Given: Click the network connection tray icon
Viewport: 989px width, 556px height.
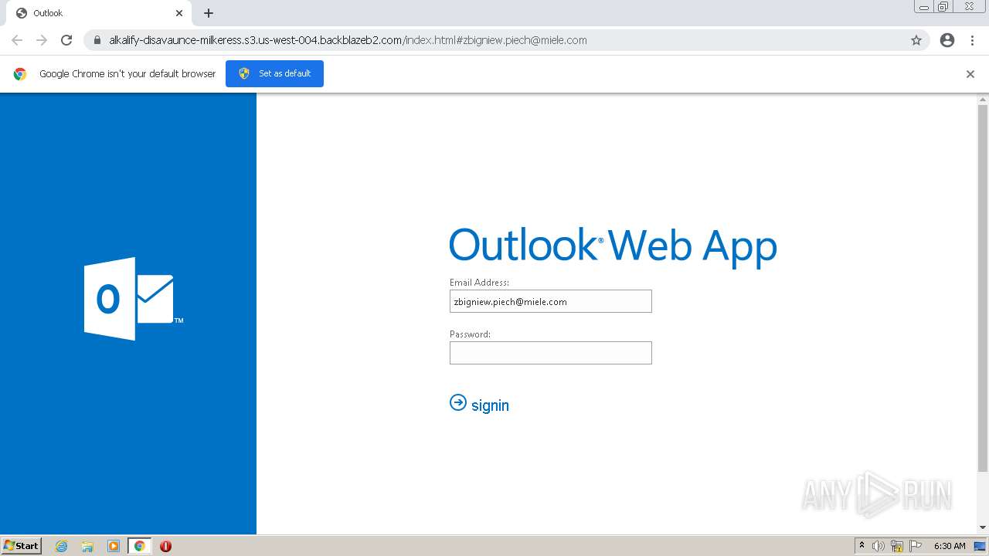Looking at the screenshot, I should click(897, 546).
